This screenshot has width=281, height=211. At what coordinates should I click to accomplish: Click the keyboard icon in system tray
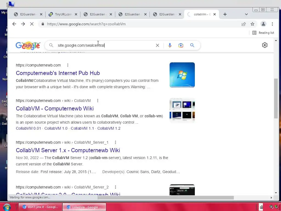coord(262,207)
